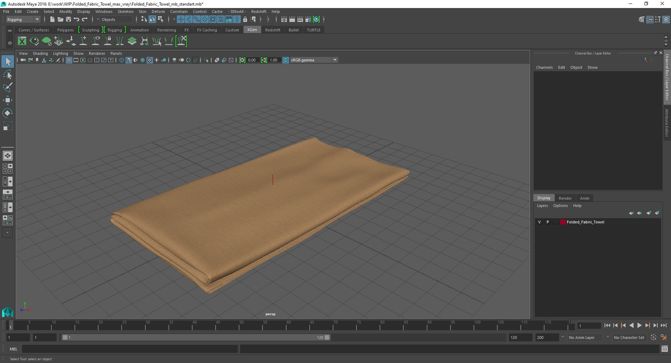Viewport: 671px width, 363px height.
Task: Select the arrow Select Tool in toolbox
Action: pyautogui.click(x=8, y=62)
